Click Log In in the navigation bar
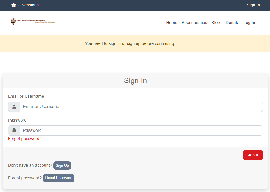Screen dimensions: 270x192 (249, 23)
